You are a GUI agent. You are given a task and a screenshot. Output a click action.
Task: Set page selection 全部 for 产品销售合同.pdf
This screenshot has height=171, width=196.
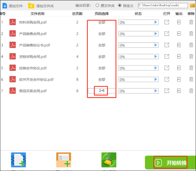coord(102,34)
